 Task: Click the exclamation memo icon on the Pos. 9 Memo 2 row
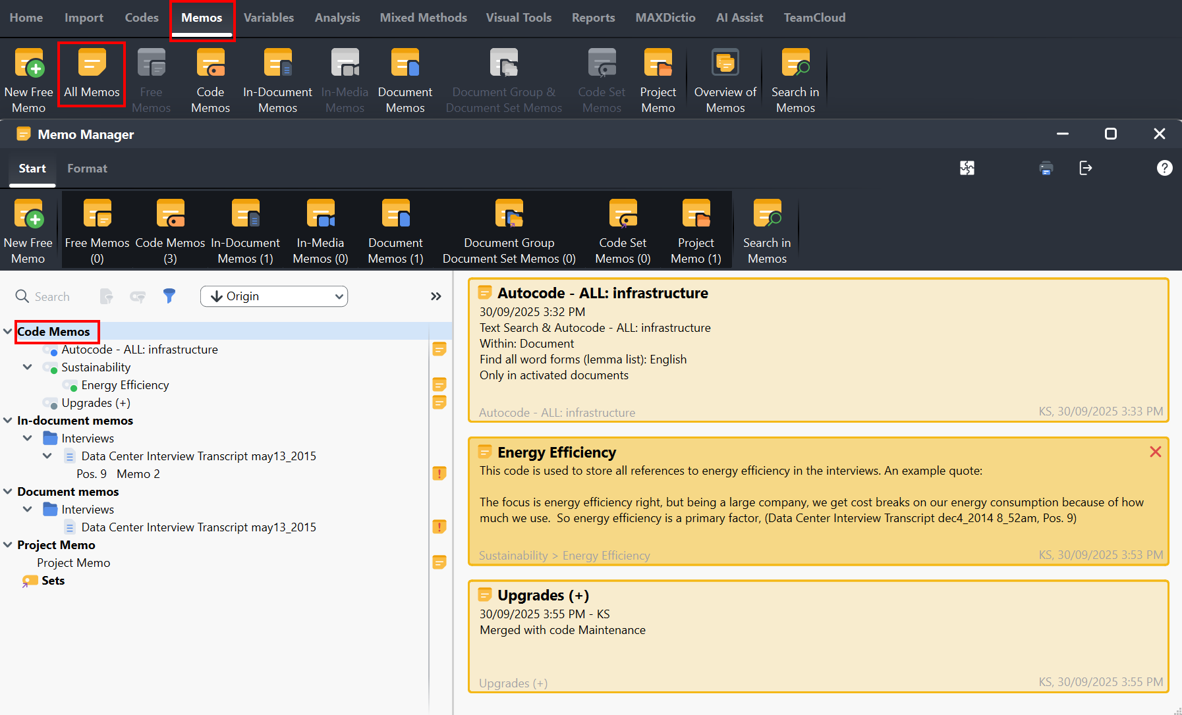coord(439,473)
